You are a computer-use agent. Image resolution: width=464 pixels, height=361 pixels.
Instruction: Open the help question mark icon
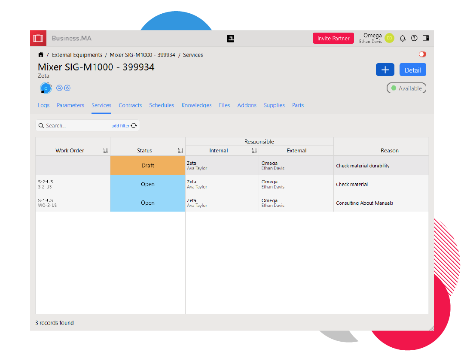pos(414,38)
